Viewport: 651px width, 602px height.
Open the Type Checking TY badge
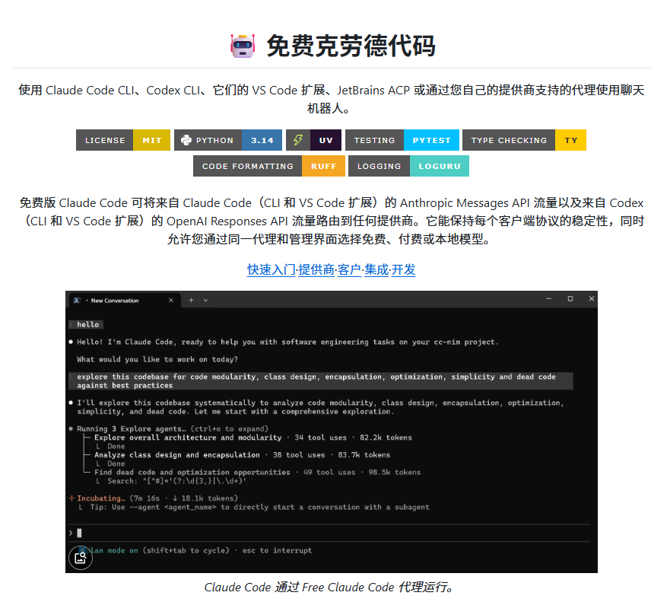point(524,140)
